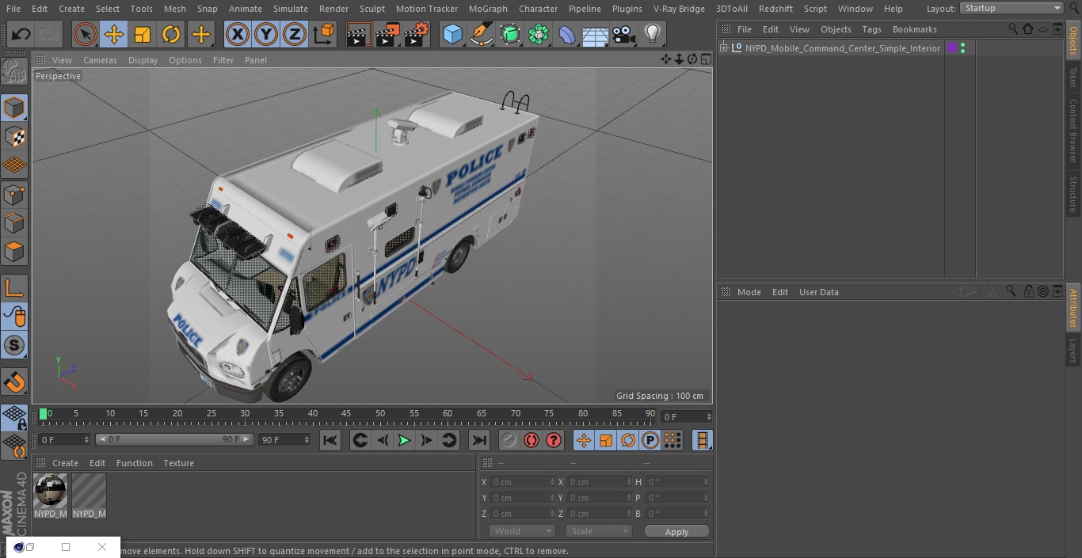Enable Axis mode icon

[x=15, y=288]
